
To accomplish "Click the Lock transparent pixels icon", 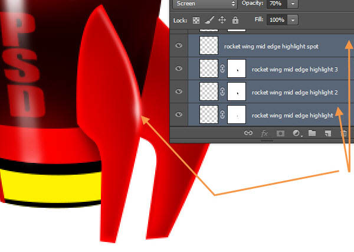I will click(196, 20).
